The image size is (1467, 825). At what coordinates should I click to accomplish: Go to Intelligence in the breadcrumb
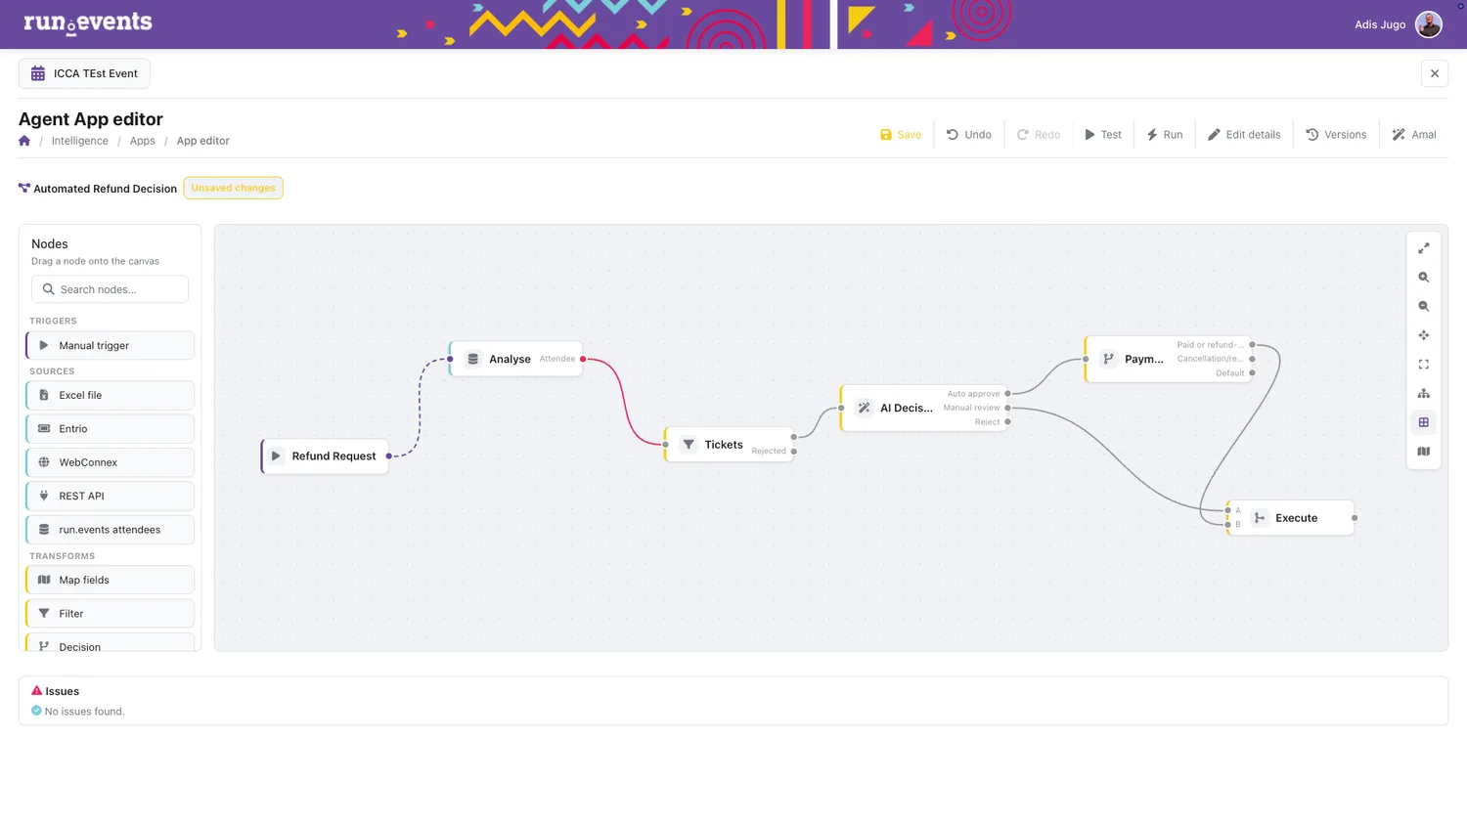click(80, 141)
